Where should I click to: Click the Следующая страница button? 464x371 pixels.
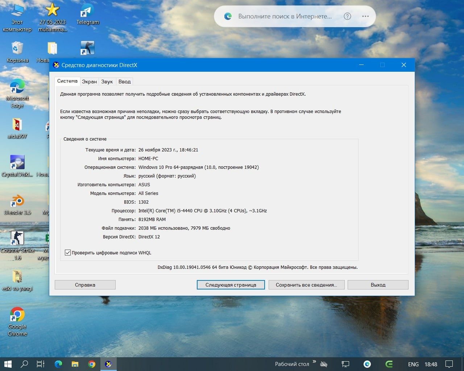coord(231,285)
